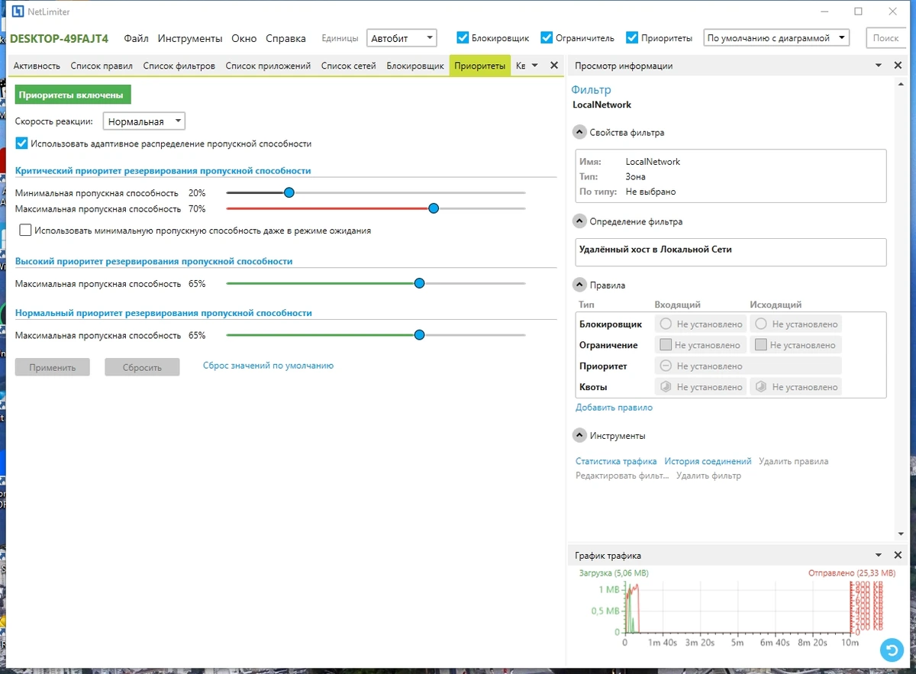The image size is (916, 674).
Task: Click normal priority 65% slider handle
Action: click(419, 335)
